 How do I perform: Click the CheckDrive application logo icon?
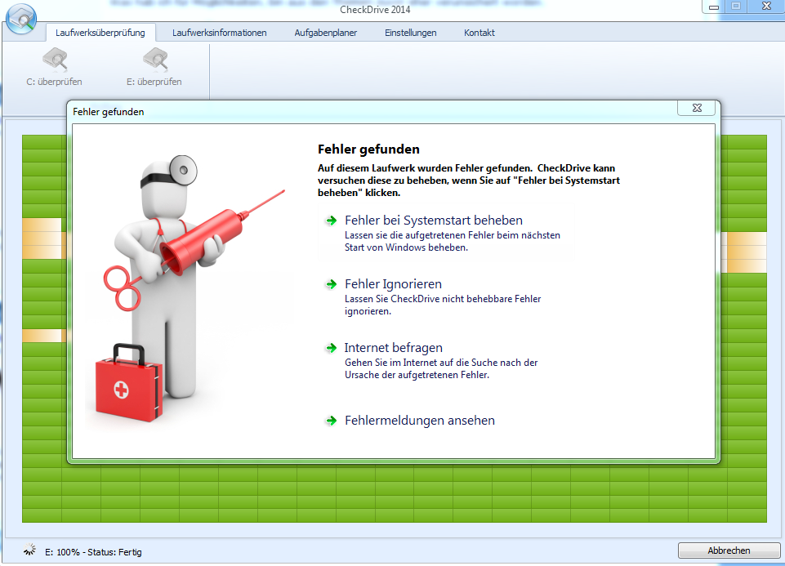pos(21,20)
